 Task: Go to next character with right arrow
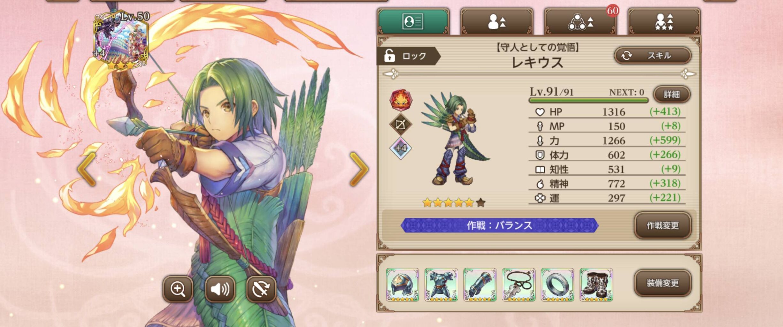click(359, 169)
